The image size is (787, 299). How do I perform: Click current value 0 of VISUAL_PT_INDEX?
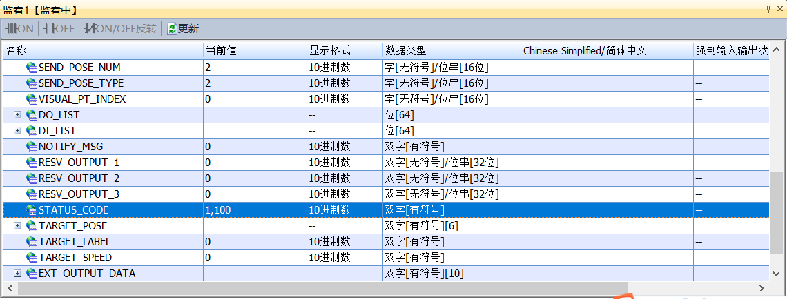pyautogui.click(x=208, y=99)
